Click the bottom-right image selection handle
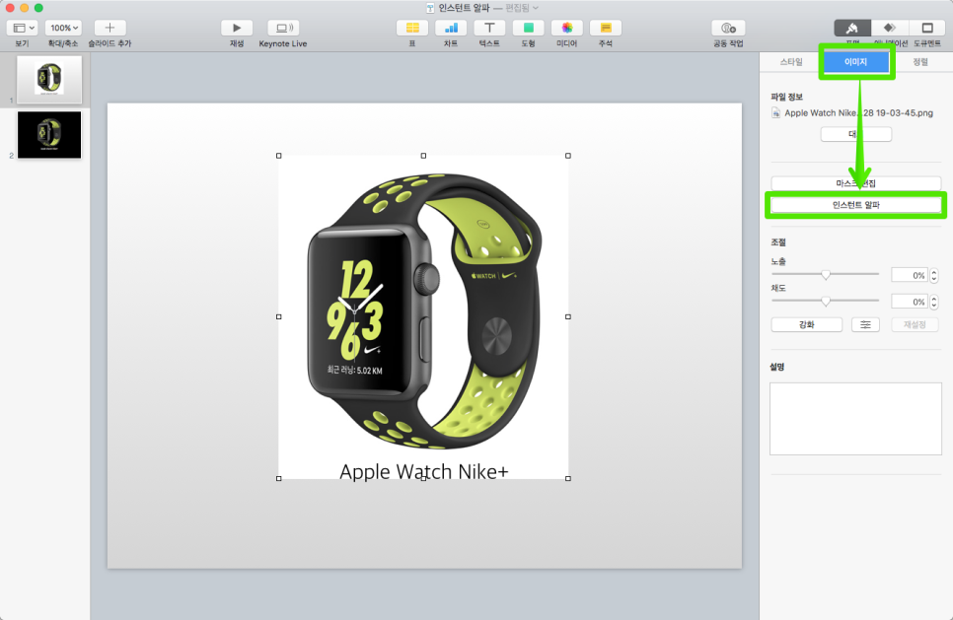 pos(568,478)
